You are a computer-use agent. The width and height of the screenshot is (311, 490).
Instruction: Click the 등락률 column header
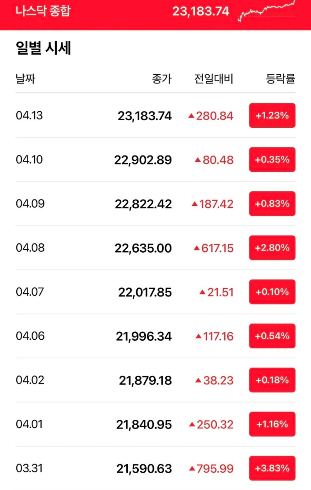280,79
